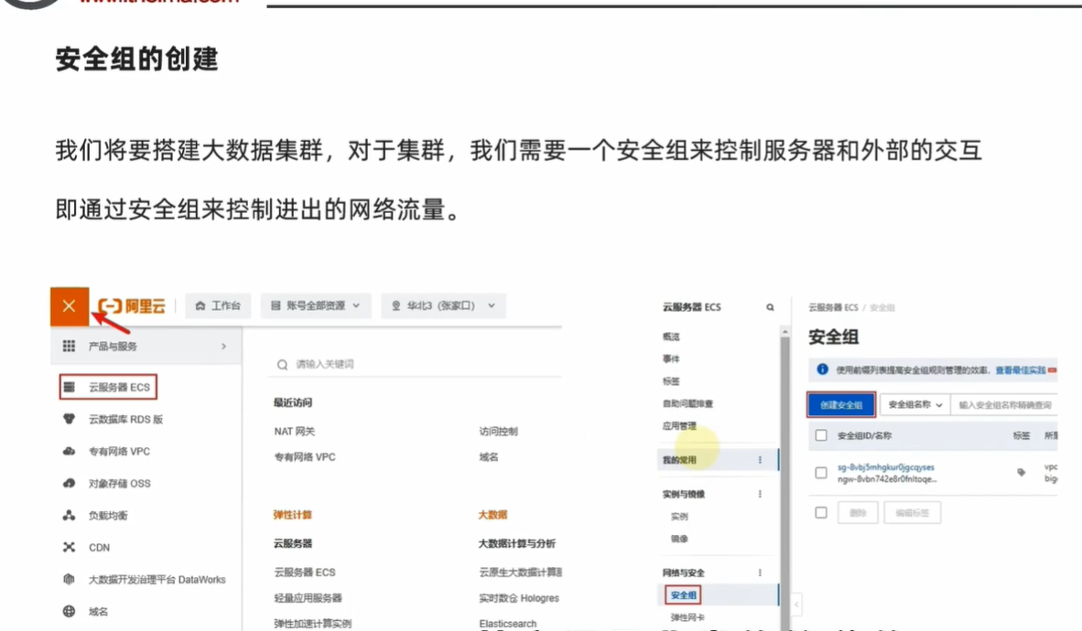Click the cross-shaped icon beside CDN
1082x631 pixels.
pyautogui.click(x=69, y=547)
